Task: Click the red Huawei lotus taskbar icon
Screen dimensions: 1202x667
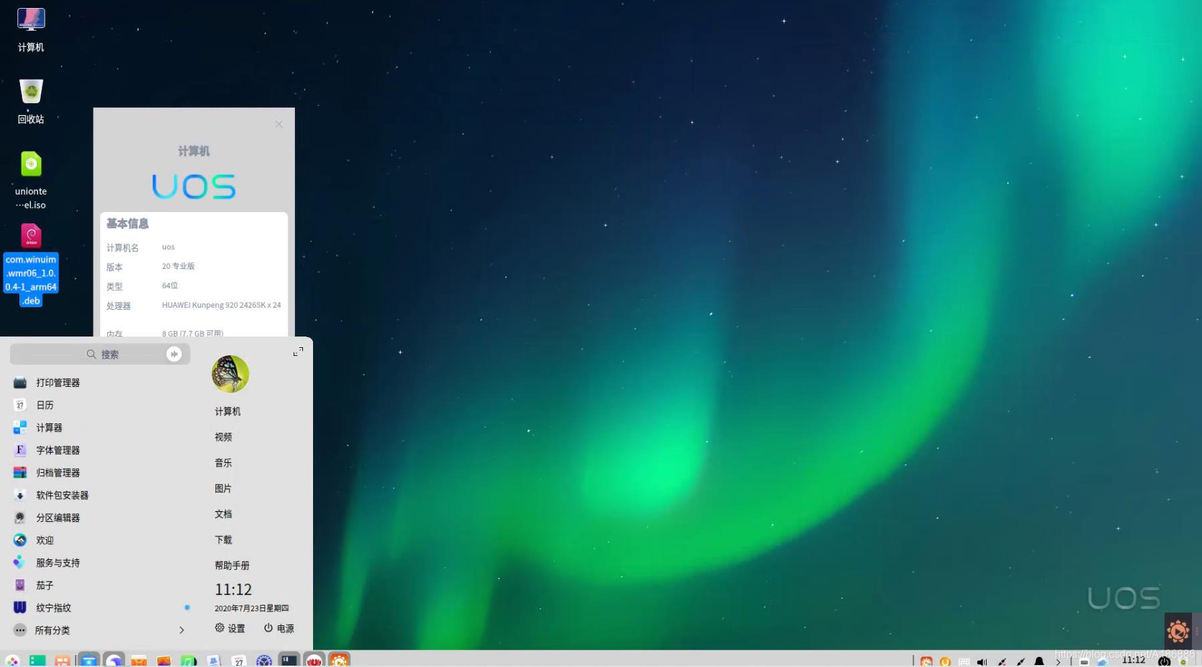Action: (314, 660)
